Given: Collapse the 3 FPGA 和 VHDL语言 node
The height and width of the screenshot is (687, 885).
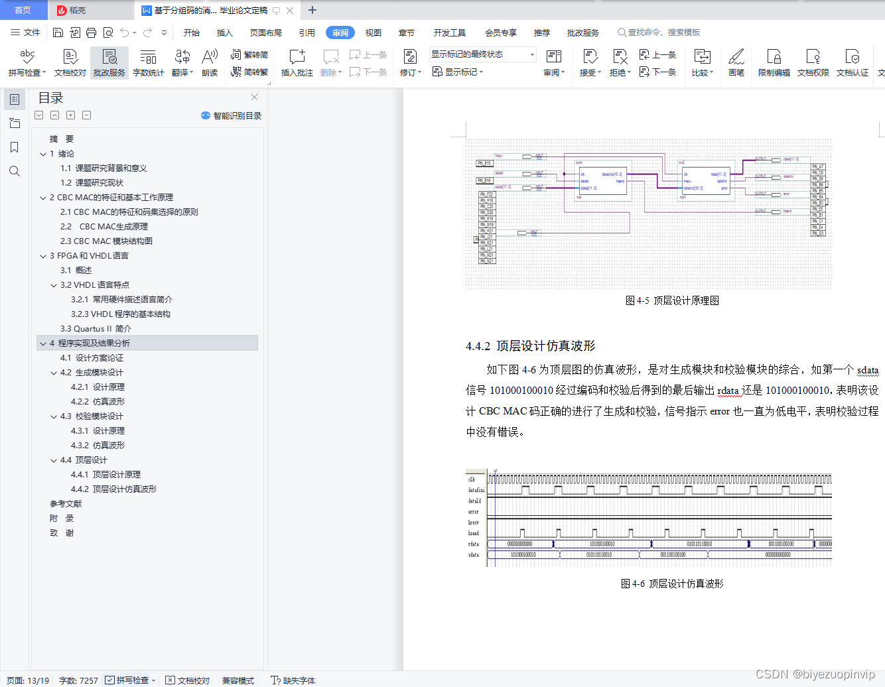Looking at the screenshot, I should coord(43,256).
